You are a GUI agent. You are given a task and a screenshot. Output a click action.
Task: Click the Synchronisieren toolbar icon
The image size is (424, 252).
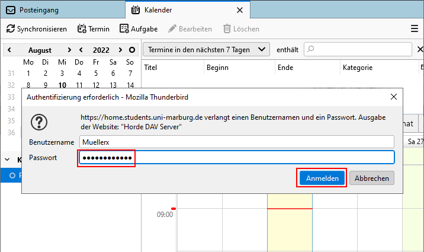(11, 28)
